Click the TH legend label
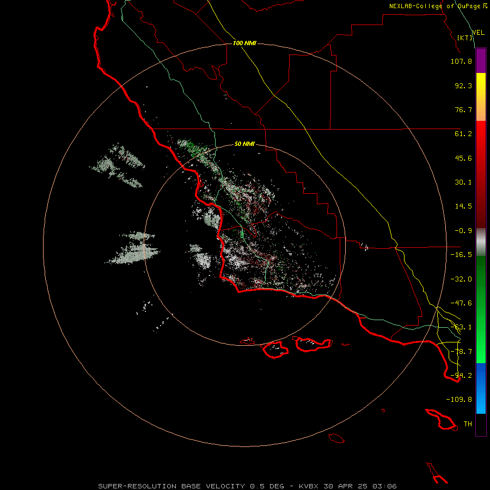Image resolution: width=490 pixels, height=490 pixels. pyautogui.click(x=468, y=424)
